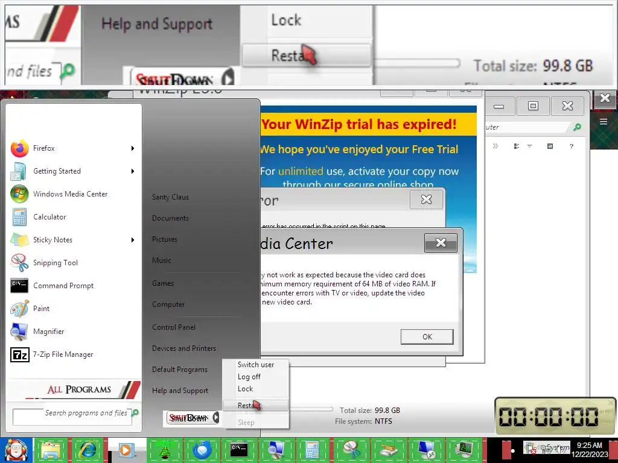Viewport: 618px width, 463px height.
Task: Select Restart in the shutdown menu
Action: (x=256, y=405)
